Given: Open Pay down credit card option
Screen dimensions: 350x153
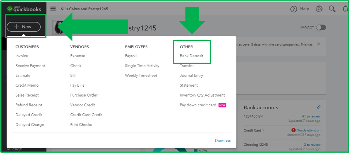Looking at the screenshot, I should (x=198, y=105).
